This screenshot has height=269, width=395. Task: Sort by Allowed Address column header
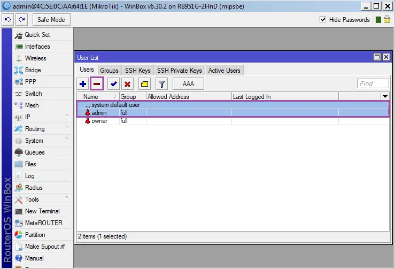(189, 97)
